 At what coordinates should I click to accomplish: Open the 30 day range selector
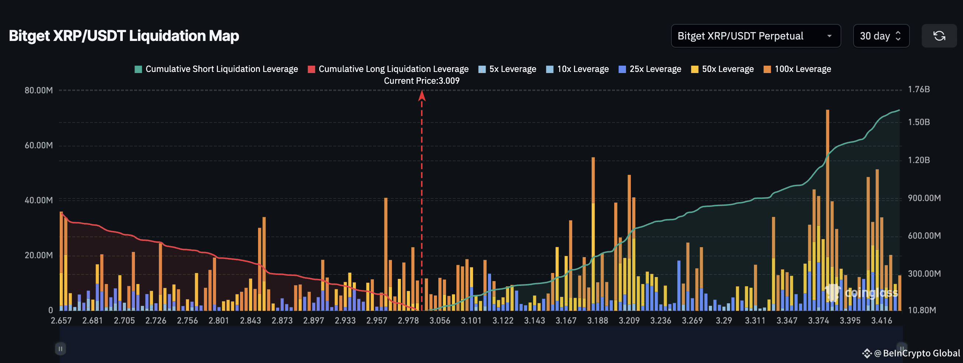point(881,36)
